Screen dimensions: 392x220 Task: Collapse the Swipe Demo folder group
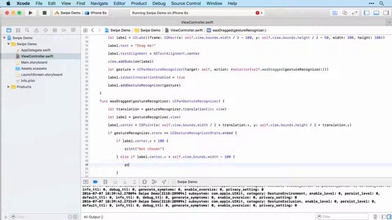(x=9, y=44)
